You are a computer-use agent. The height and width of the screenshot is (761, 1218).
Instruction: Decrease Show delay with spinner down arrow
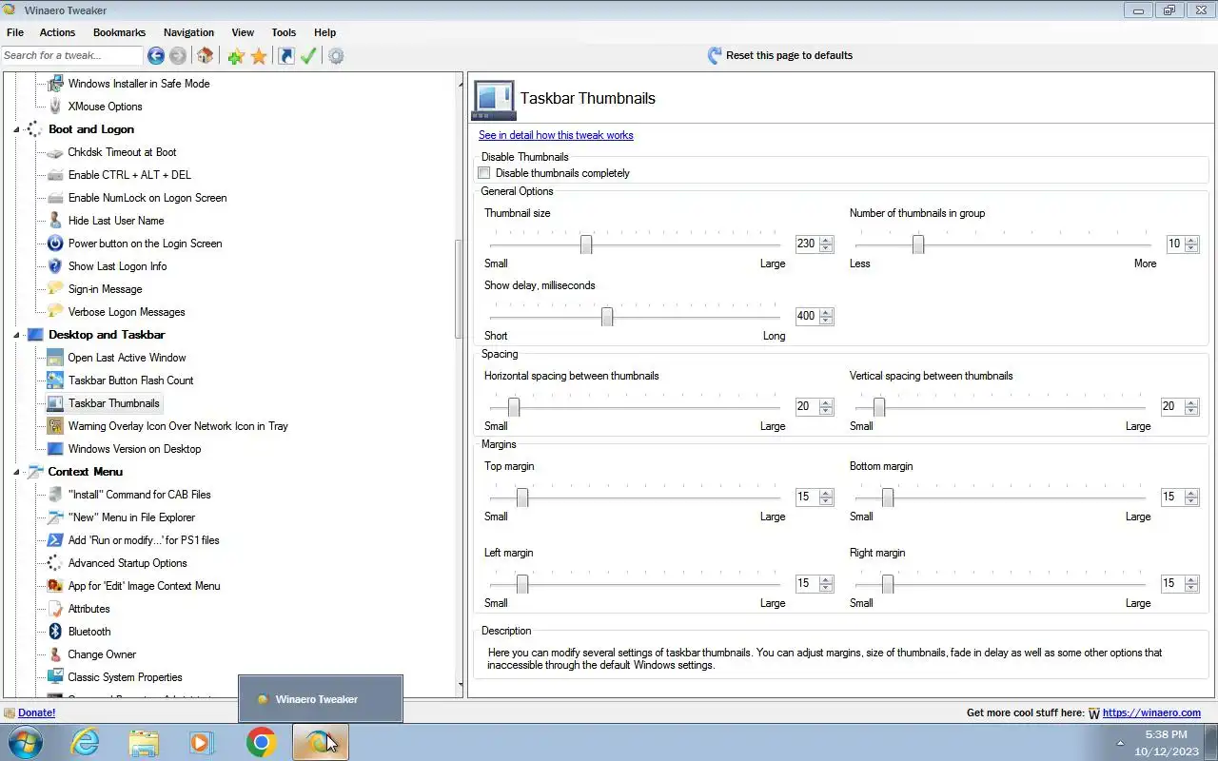tap(826, 321)
